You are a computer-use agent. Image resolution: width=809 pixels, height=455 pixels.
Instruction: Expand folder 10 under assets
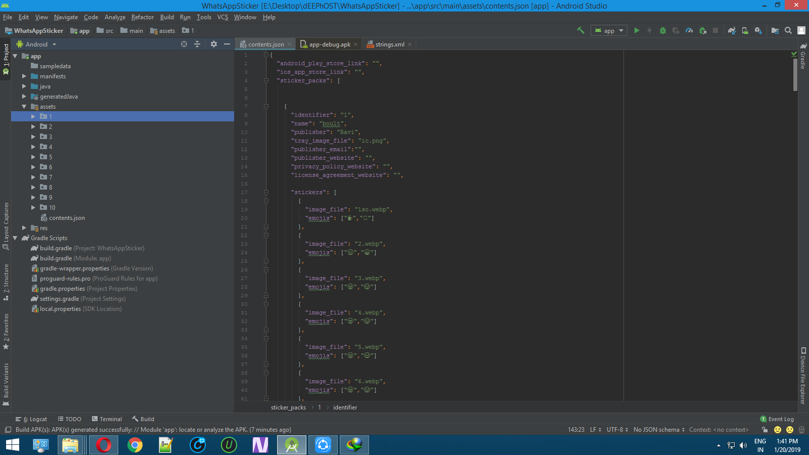point(33,207)
